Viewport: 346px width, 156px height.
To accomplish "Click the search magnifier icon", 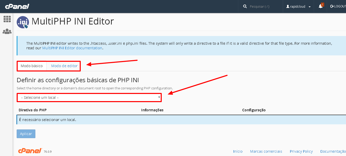I will 245,6.
